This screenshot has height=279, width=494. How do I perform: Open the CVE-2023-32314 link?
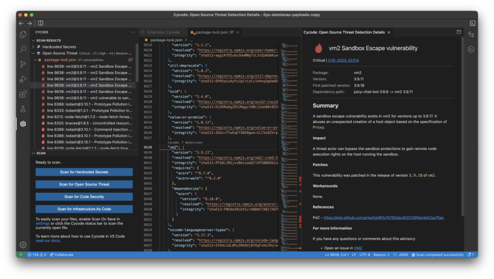click(343, 60)
